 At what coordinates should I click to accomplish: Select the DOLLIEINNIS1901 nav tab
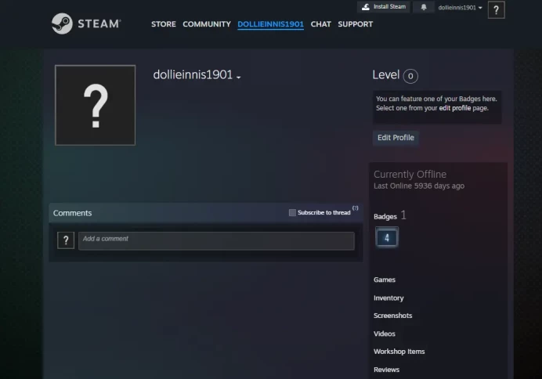pyautogui.click(x=271, y=24)
